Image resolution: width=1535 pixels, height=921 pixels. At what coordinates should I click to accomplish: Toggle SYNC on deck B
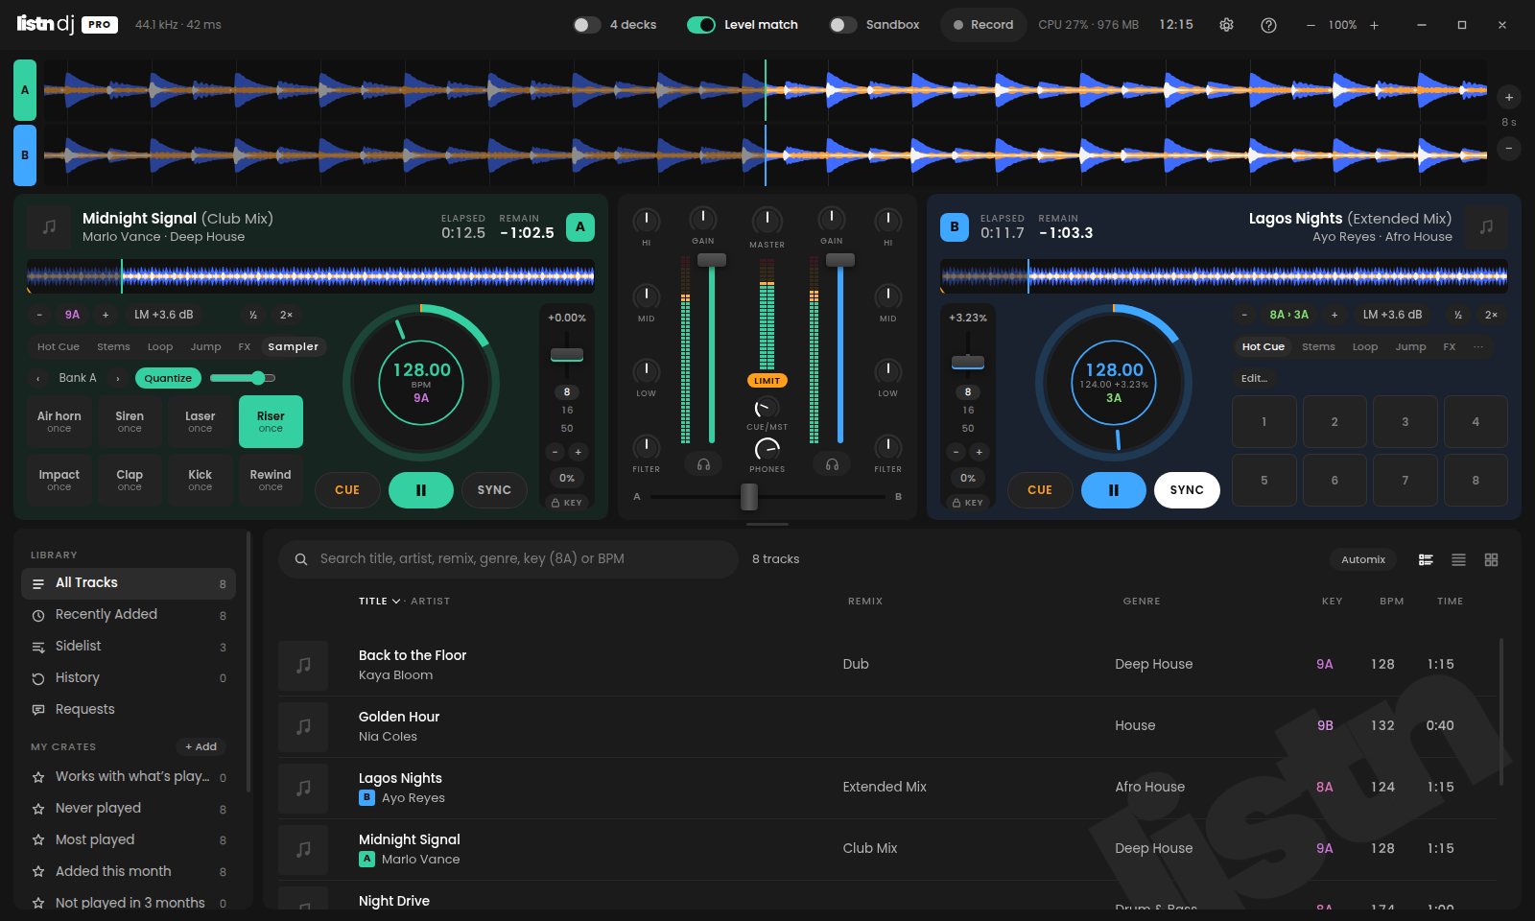pos(1187,489)
